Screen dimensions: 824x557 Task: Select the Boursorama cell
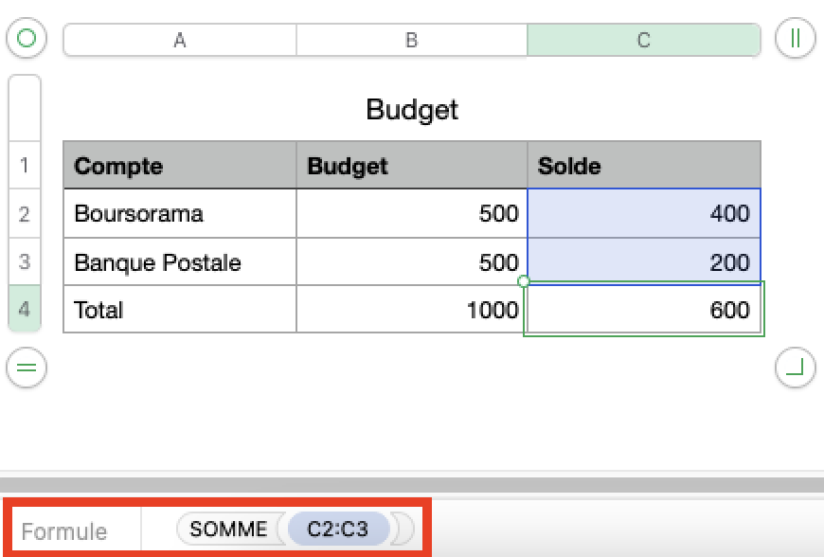click(x=180, y=213)
